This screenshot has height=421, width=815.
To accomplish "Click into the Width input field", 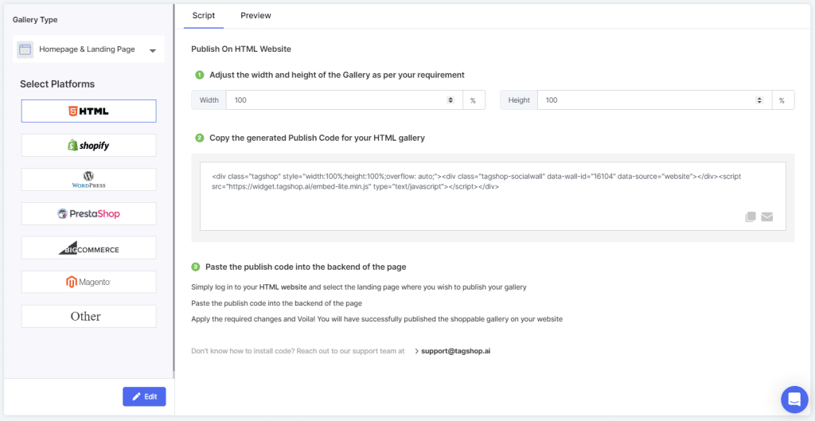I will pos(334,100).
